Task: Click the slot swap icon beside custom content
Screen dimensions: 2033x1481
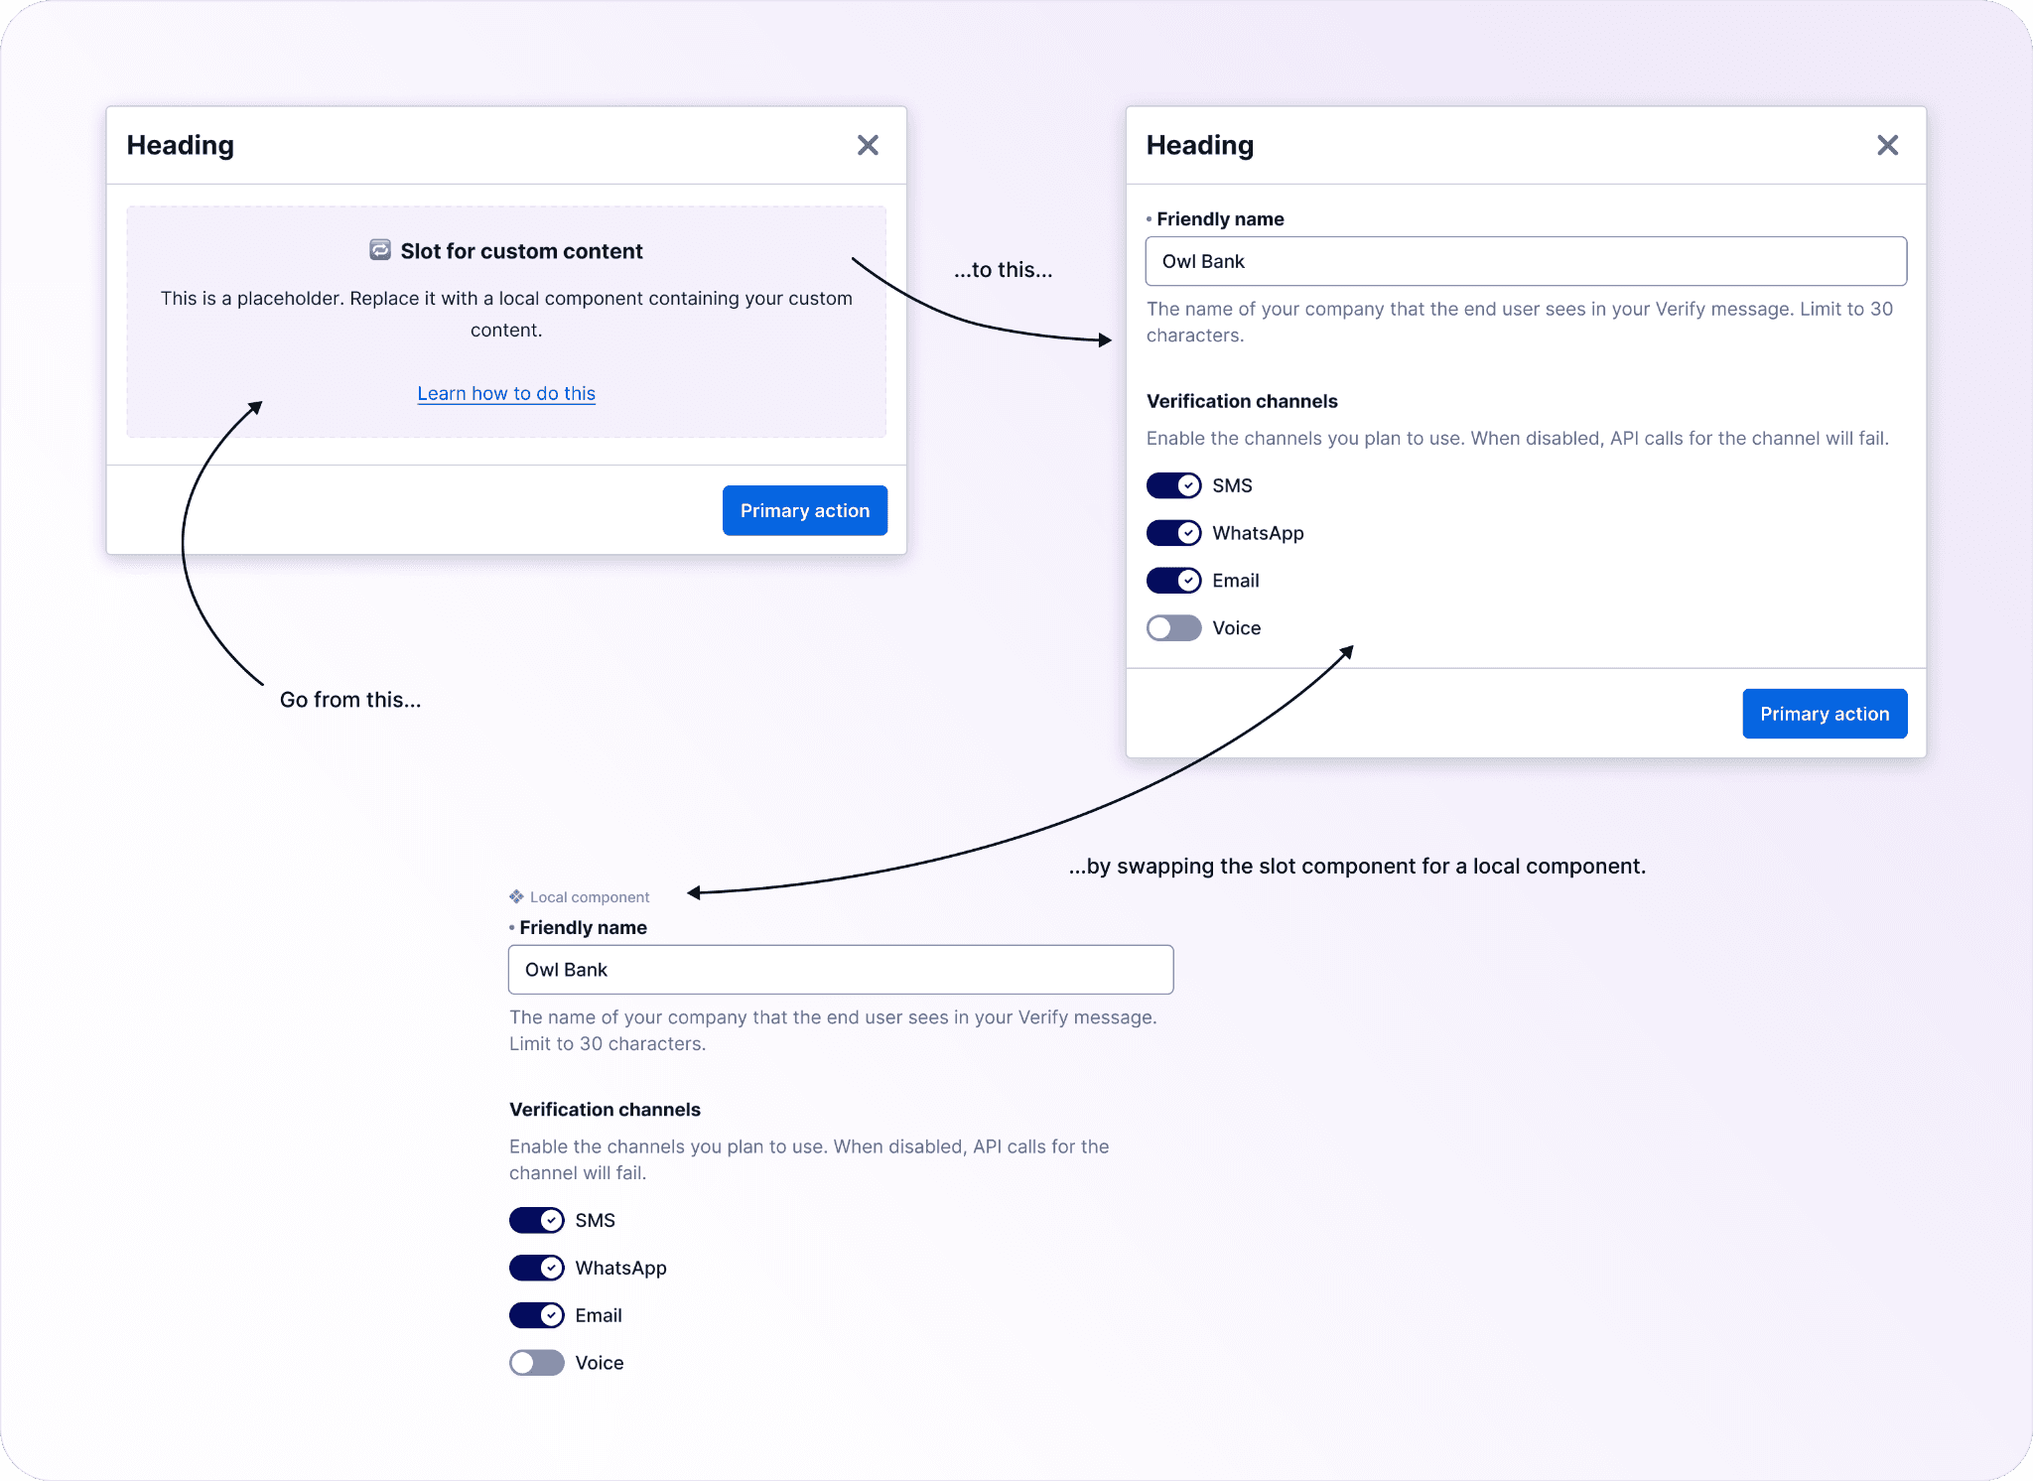Action: (380, 250)
